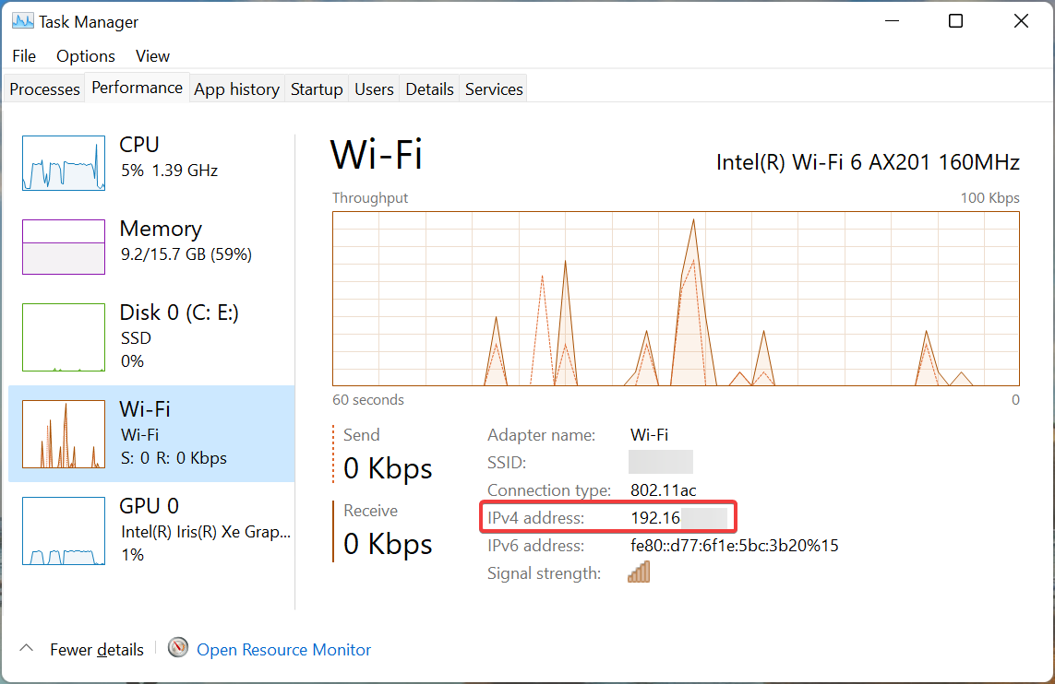The image size is (1055, 684).
Task: Click the Wi-Fi throughput graph area
Action: (x=676, y=298)
